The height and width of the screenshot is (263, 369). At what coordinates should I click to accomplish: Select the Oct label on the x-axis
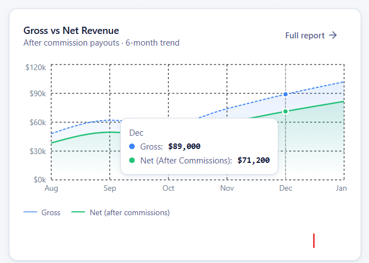pyautogui.click(x=168, y=188)
